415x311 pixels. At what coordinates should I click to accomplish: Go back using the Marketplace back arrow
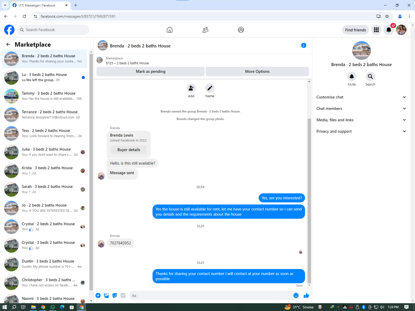click(8, 44)
